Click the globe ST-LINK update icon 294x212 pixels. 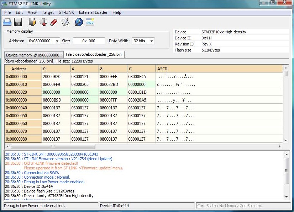click(x=79, y=22)
